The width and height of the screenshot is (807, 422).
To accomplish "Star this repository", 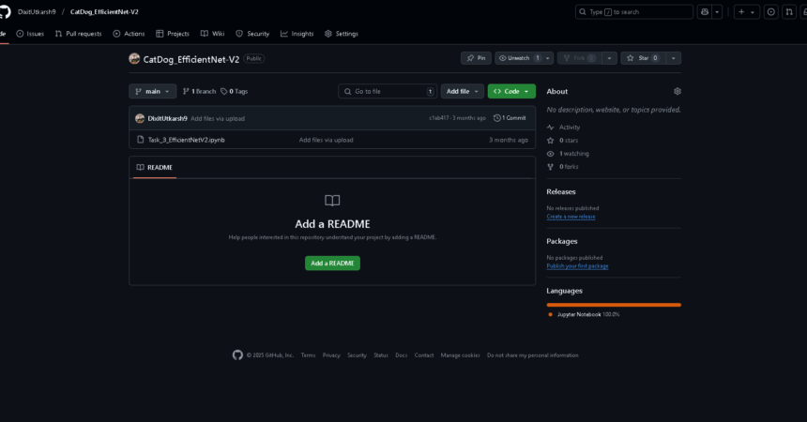I will pos(644,58).
